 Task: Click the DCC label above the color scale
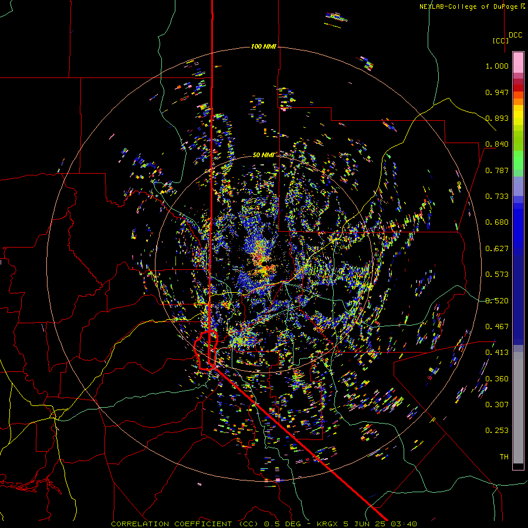[516, 35]
